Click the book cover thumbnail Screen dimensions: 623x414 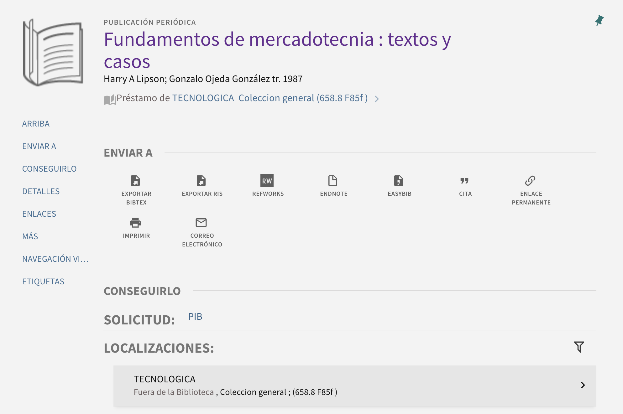[53, 53]
